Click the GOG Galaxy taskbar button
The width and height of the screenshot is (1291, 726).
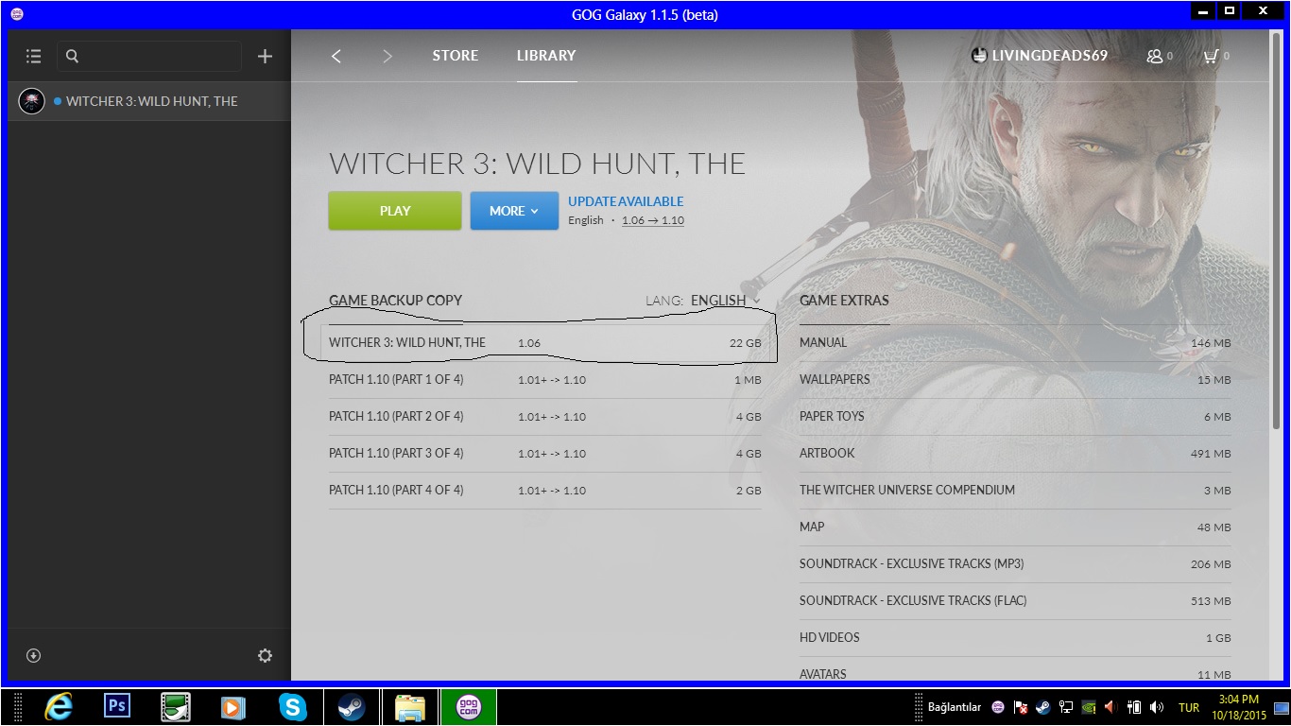pos(469,707)
